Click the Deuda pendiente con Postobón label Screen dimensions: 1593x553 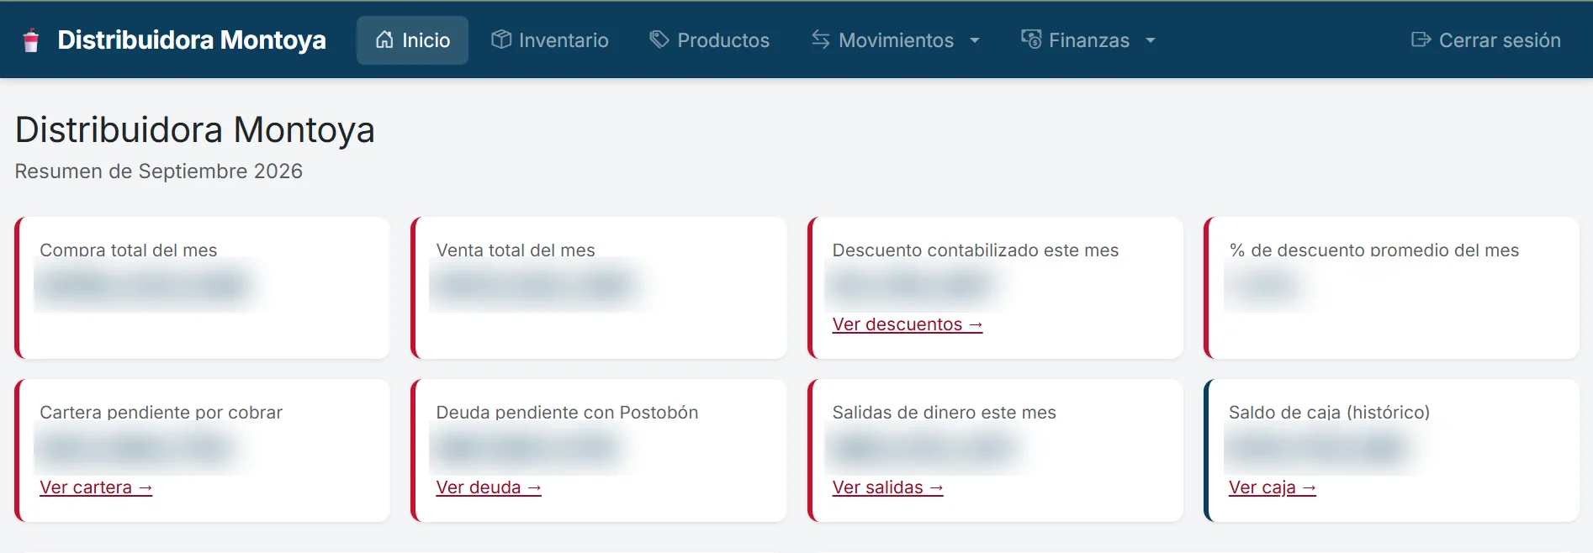pos(567,413)
